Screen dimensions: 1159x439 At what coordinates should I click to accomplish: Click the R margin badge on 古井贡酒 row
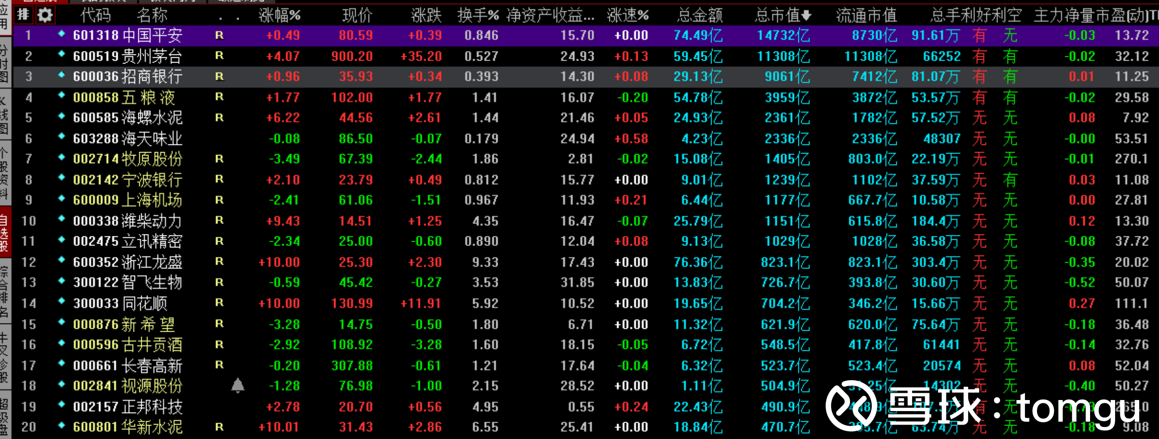click(x=219, y=344)
